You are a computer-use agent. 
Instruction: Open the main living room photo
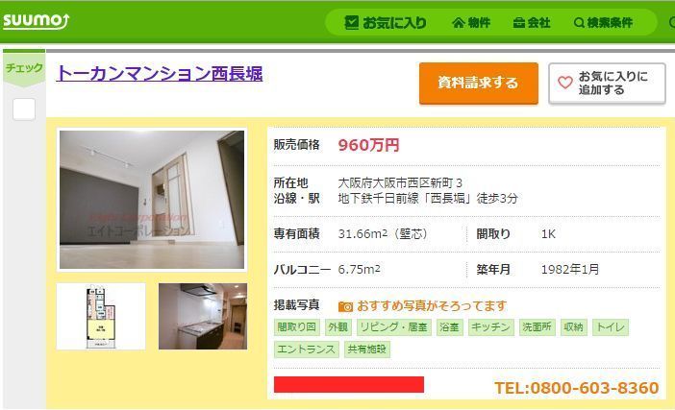pos(152,200)
